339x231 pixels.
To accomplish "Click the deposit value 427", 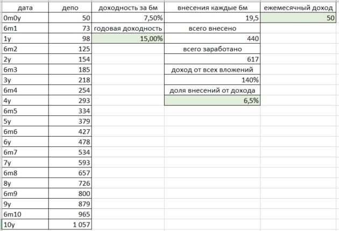I will pyautogui.click(x=70, y=131).
